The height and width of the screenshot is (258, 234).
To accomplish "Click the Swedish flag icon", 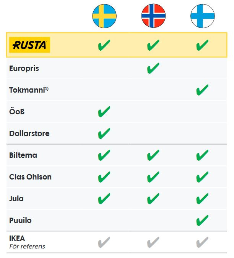I will (104, 15).
